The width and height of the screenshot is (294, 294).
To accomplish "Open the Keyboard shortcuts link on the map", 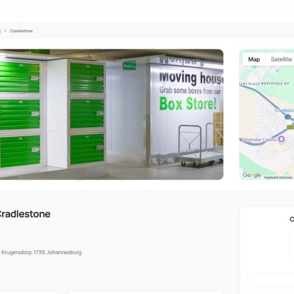I will tap(278, 177).
